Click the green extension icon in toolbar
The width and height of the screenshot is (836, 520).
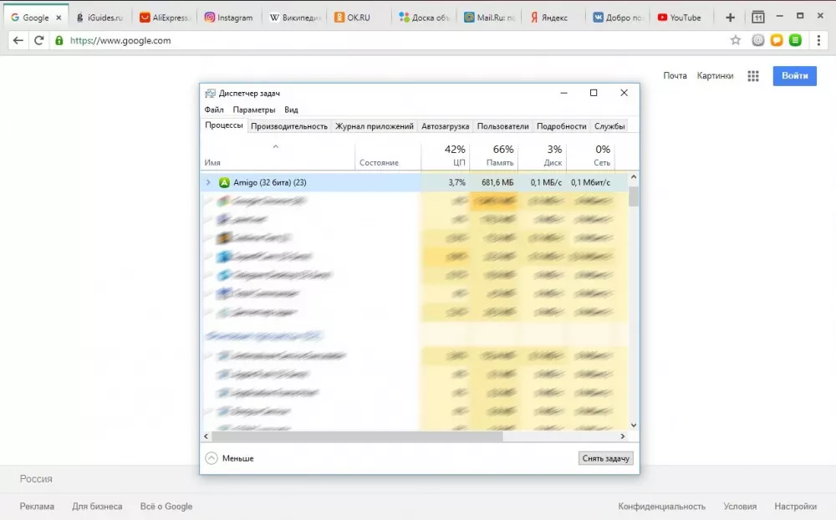pyautogui.click(x=796, y=40)
